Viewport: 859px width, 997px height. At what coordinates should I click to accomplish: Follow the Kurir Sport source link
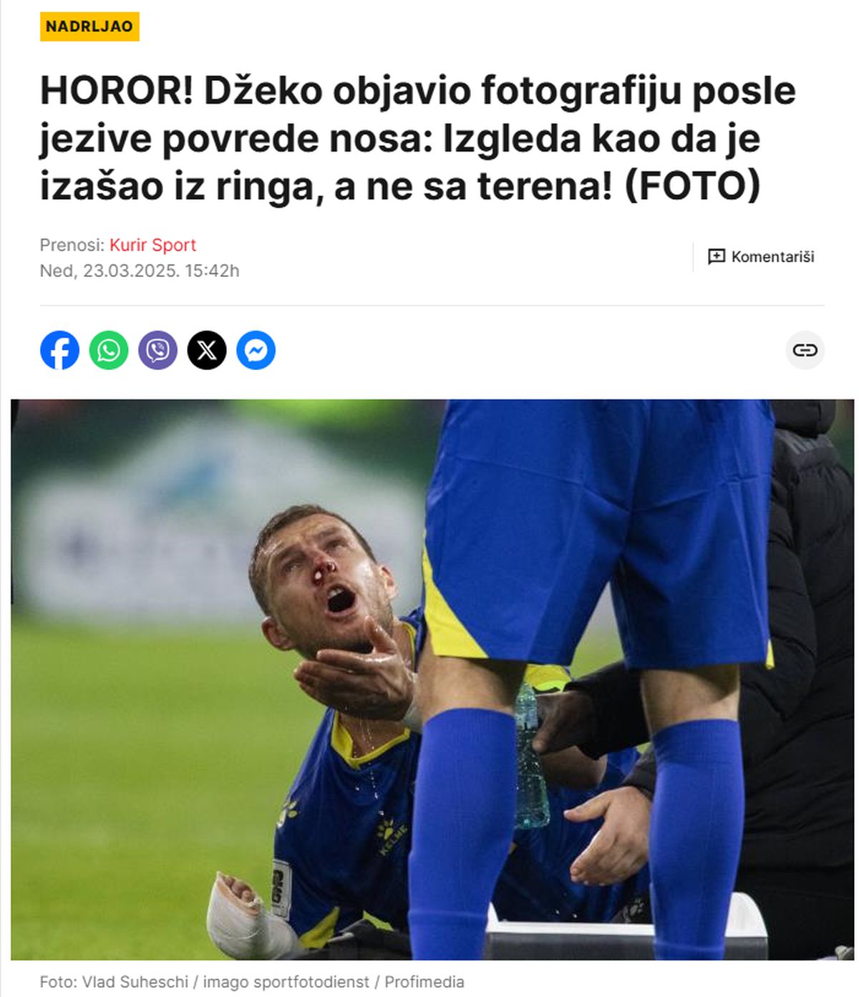152,245
